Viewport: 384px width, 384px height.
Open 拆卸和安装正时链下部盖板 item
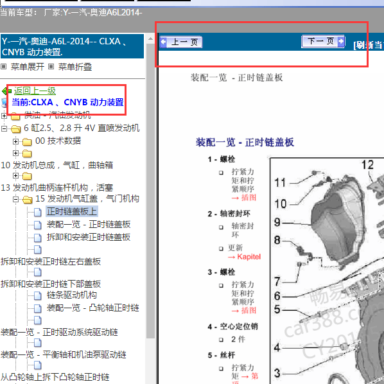(51, 284)
